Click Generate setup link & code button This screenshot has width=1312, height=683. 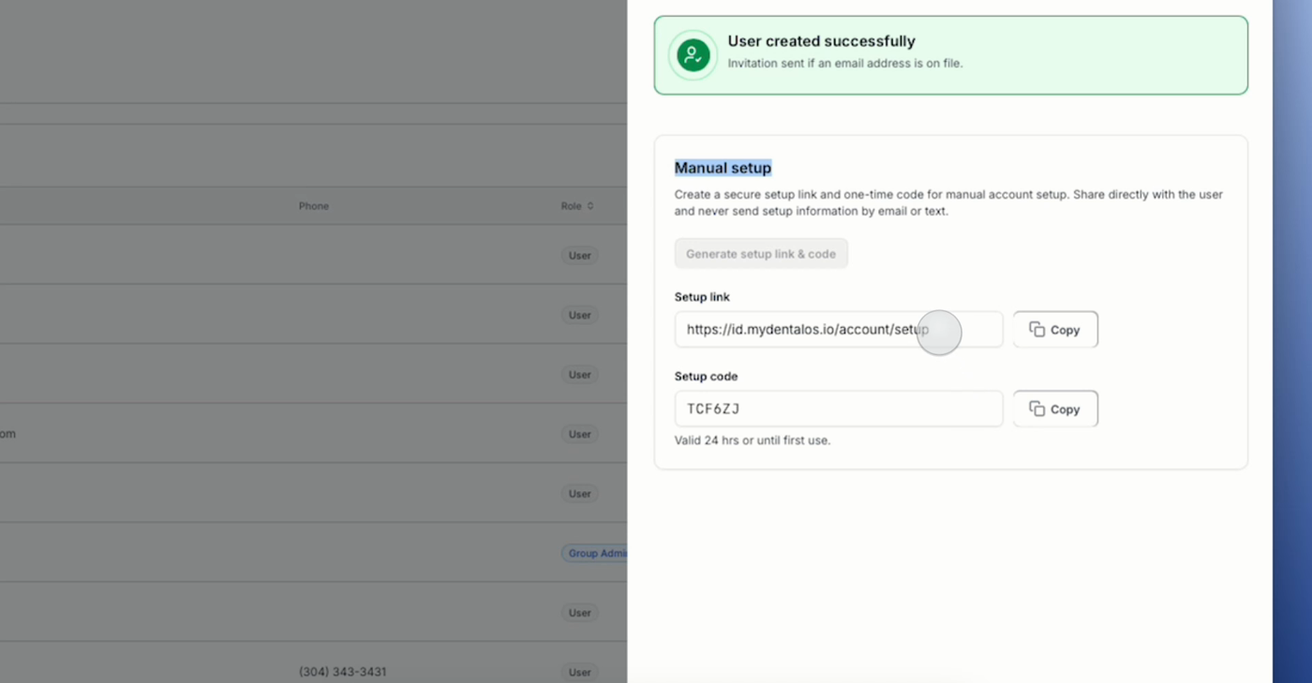click(x=761, y=254)
